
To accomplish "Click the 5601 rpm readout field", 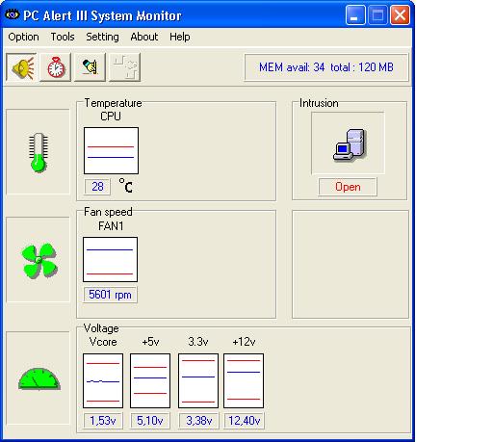I will [110, 295].
